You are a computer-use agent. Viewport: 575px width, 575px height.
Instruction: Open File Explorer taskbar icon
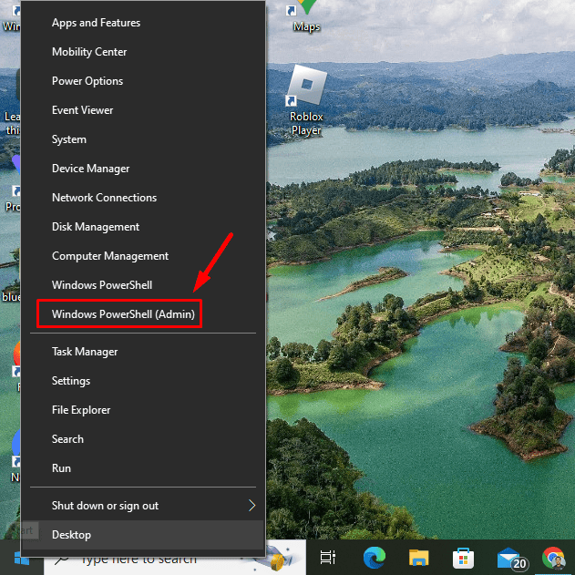point(419,558)
